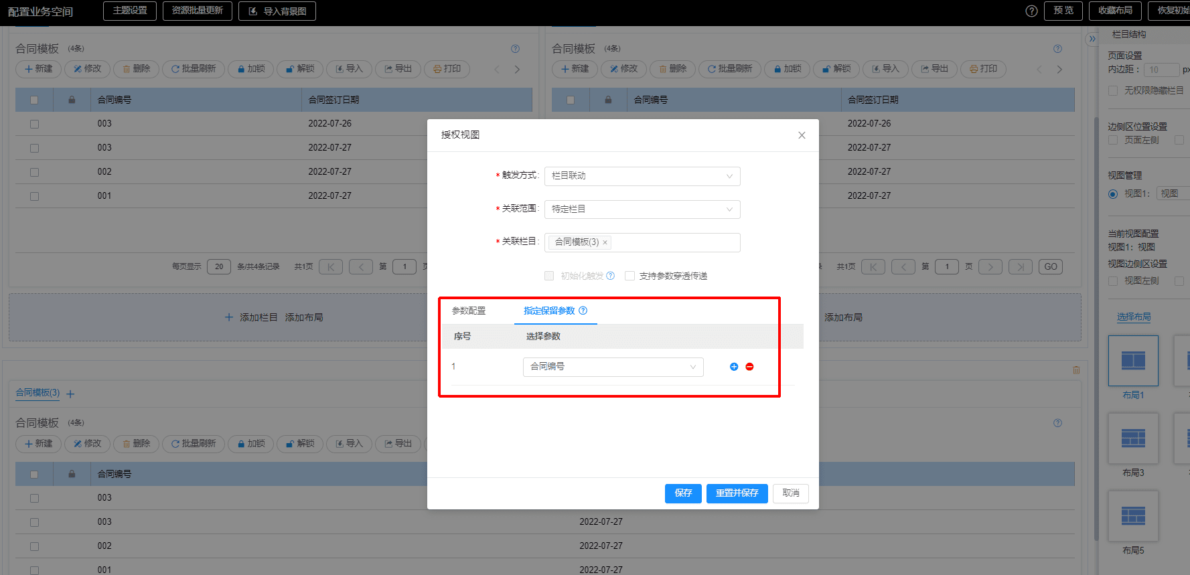Check the 001 row in the bottom table

click(x=34, y=570)
